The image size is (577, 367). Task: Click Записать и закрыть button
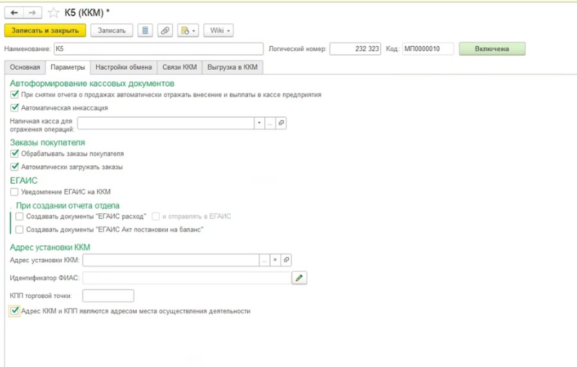[x=46, y=31]
